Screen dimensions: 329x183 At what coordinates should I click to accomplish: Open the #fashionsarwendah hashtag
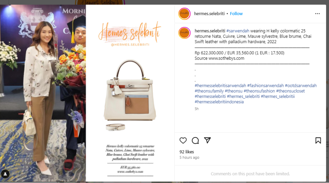[266, 86]
